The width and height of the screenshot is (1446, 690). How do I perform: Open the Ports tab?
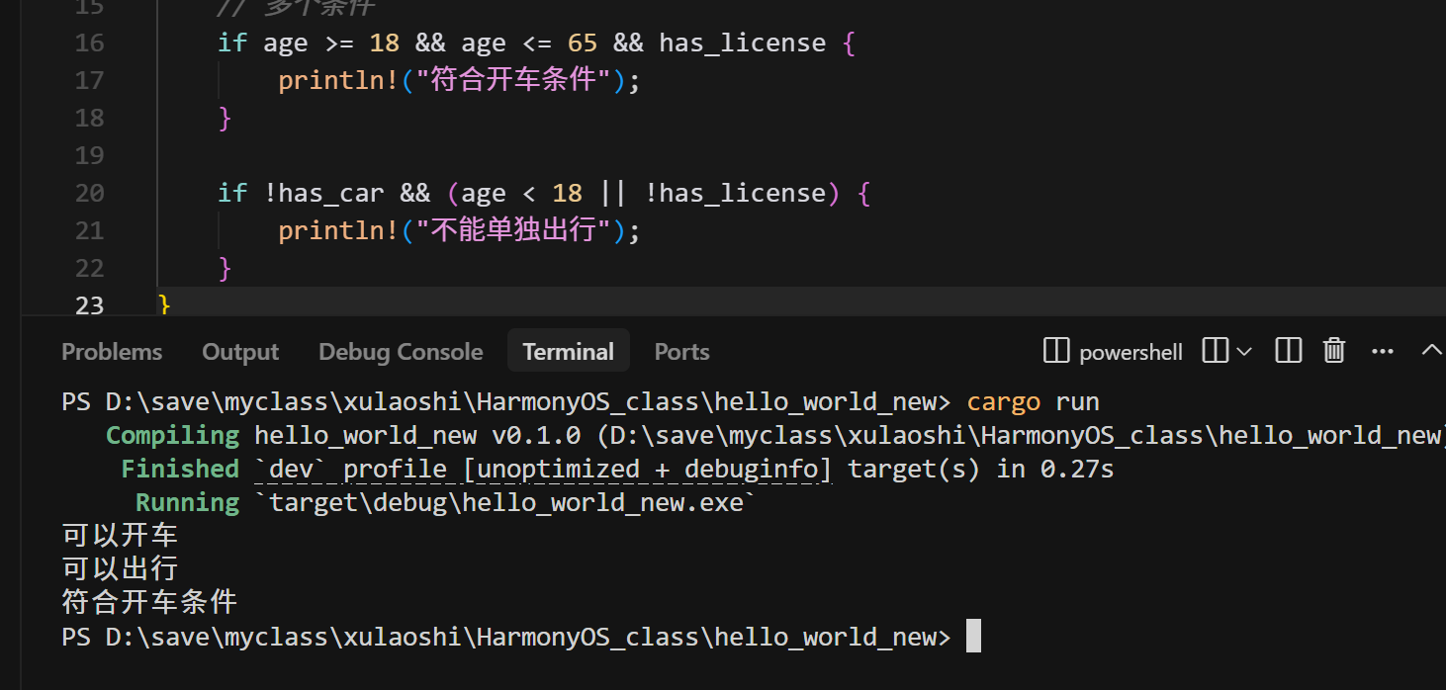point(682,352)
